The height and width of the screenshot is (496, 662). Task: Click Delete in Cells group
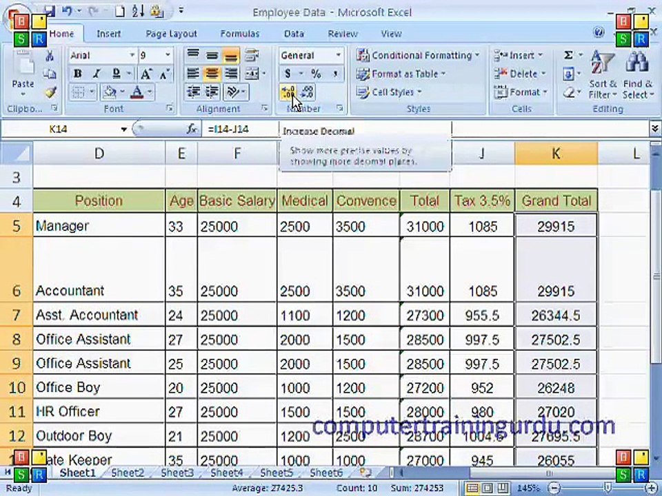(x=520, y=74)
